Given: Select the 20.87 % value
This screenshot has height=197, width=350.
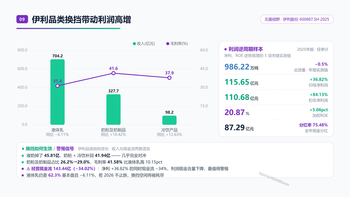Looking at the screenshot, I should (x=237, y=112).
